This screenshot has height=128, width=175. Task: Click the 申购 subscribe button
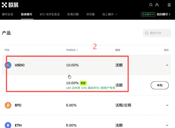160,85
